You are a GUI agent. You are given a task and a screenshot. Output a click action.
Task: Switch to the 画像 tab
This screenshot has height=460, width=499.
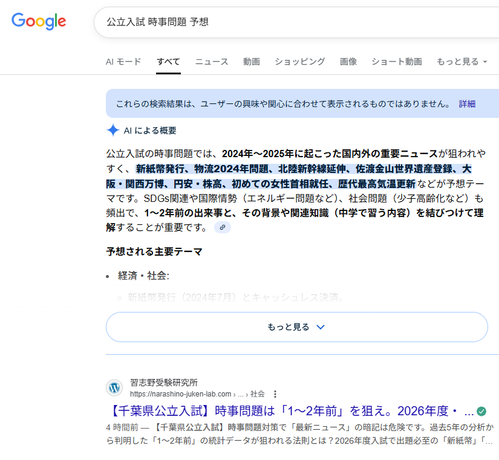pos(348,62)
